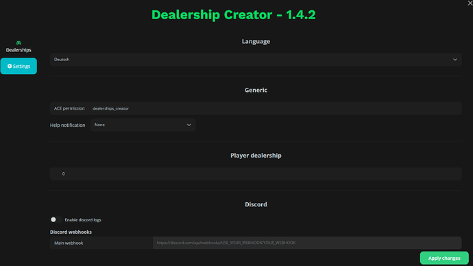Open the Settings tab
This screenshot has height=266, width=473.
pyautogui.click(x=19, y=66)
